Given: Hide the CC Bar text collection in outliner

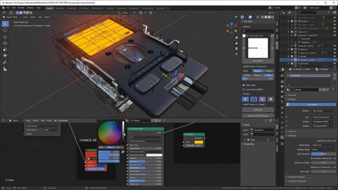Looking at the screenshot, I should tap(335, 63).
